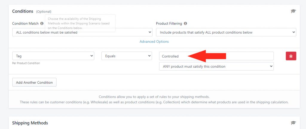The height and width of the screenshot is (129, 306).
Task: Click the info icon beside Condition Match
Action: [42, 23]
